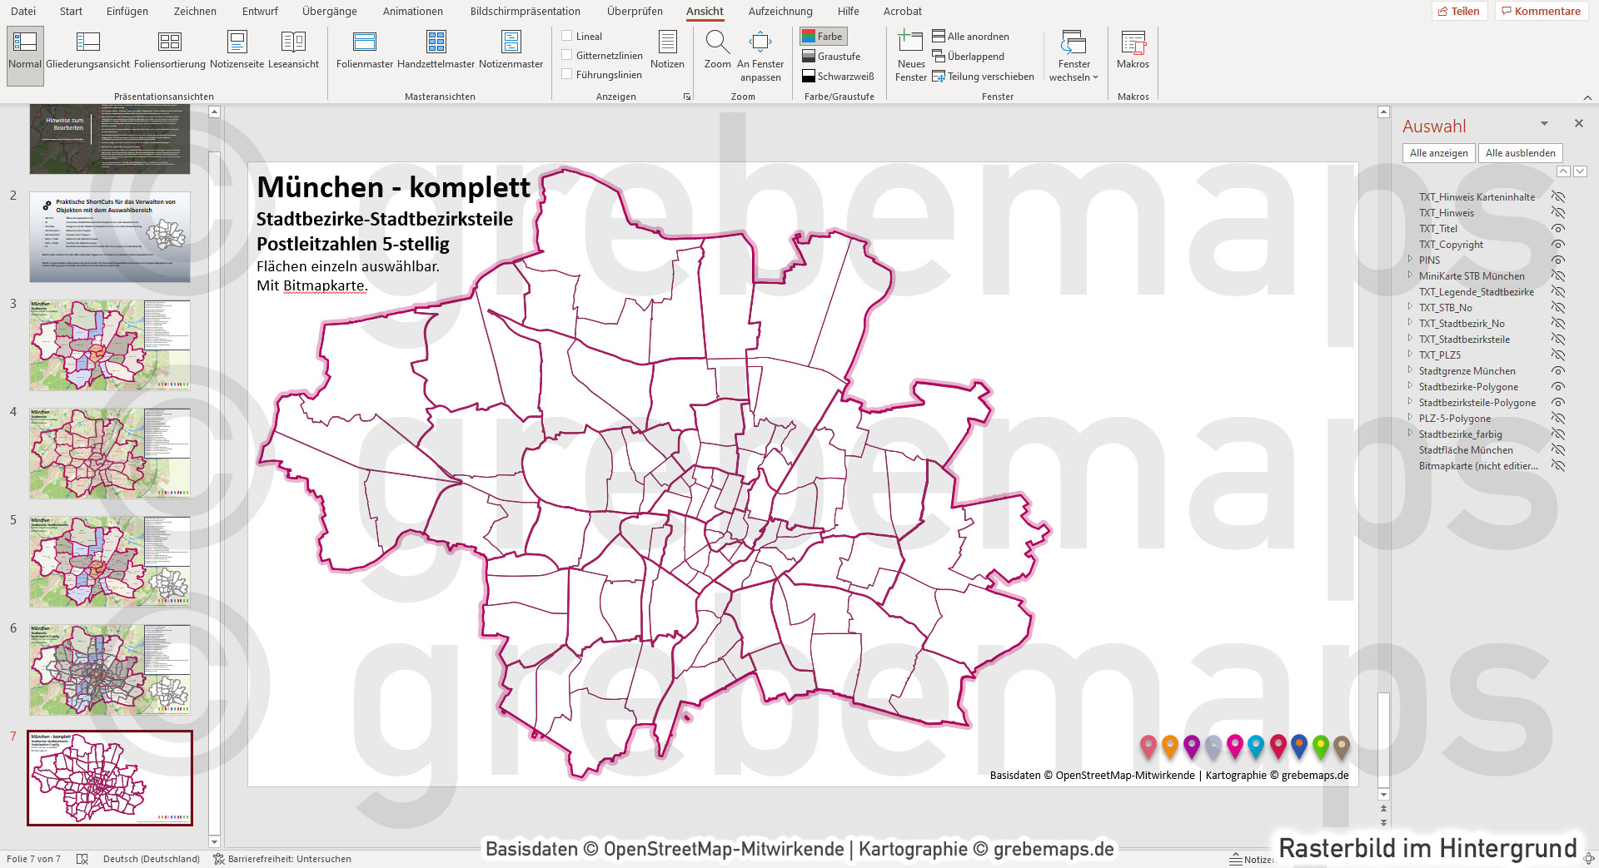1599x868 pixels.
Task: Select the Folienmaster view
Action: pos(364,50)
